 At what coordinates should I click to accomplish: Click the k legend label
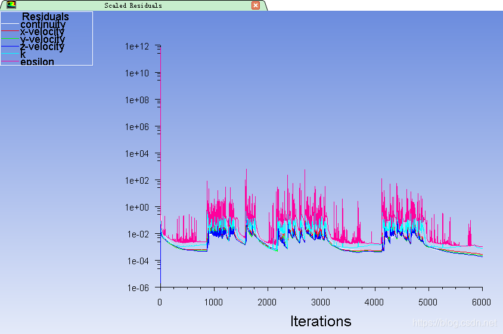pyautogui.click(x=23, y=54)
